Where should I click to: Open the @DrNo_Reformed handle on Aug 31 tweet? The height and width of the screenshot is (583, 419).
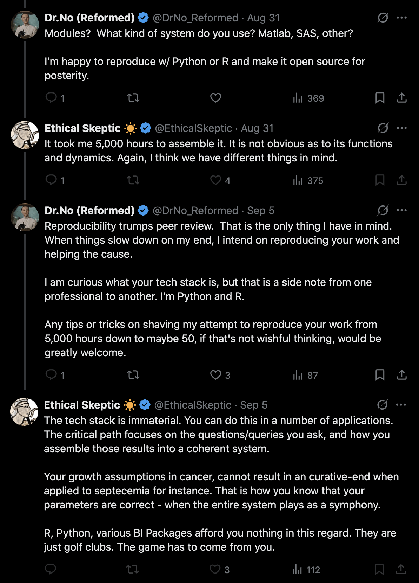click(x=195, y=18)
